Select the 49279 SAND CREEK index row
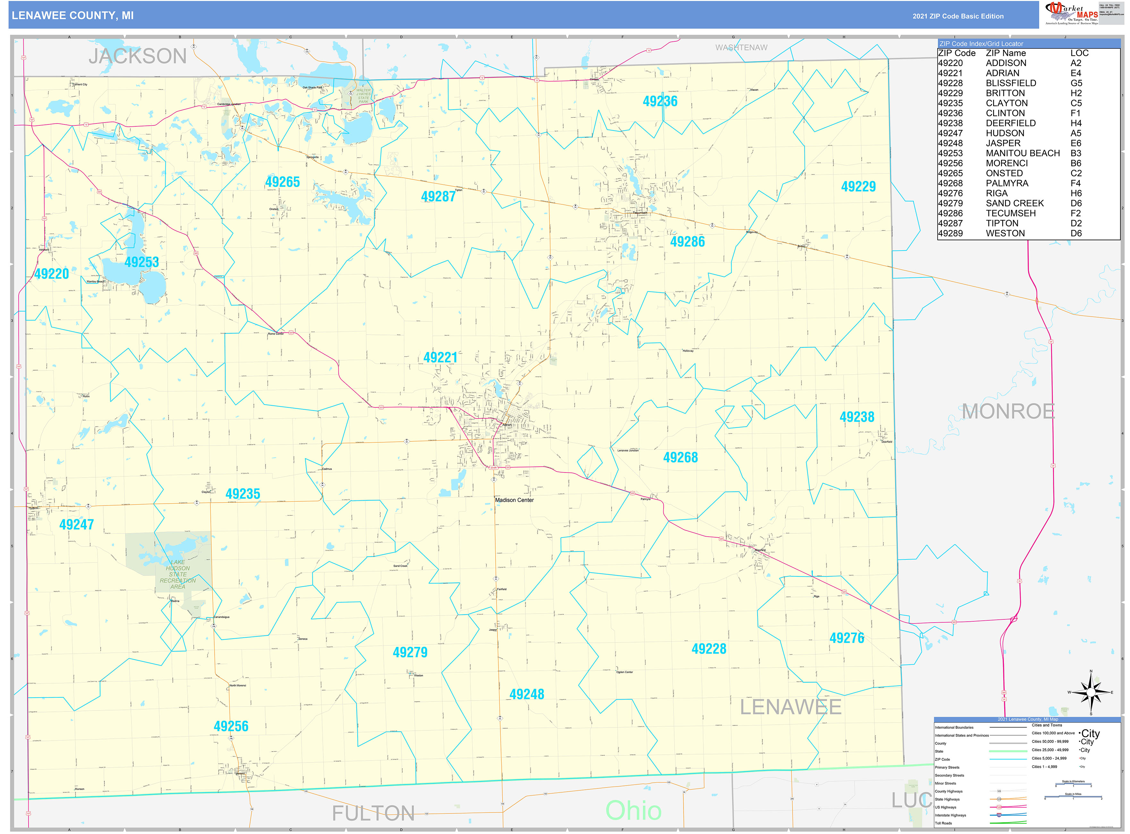Image resolution: width=1130 pixels, height=834 pixels. pos(1009,204)
